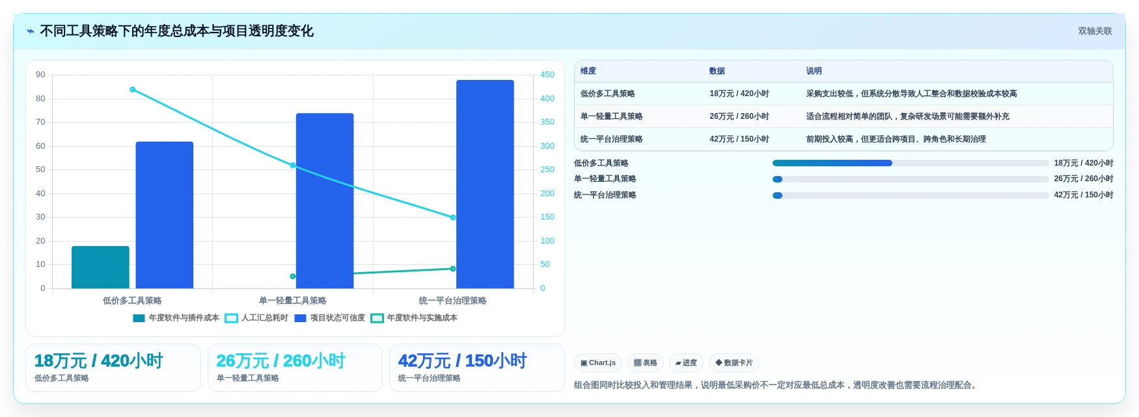Screen dimensions: 1139x417
Task: Click the 18万元 / 420小时 summary card
Action: pos(113,368)
